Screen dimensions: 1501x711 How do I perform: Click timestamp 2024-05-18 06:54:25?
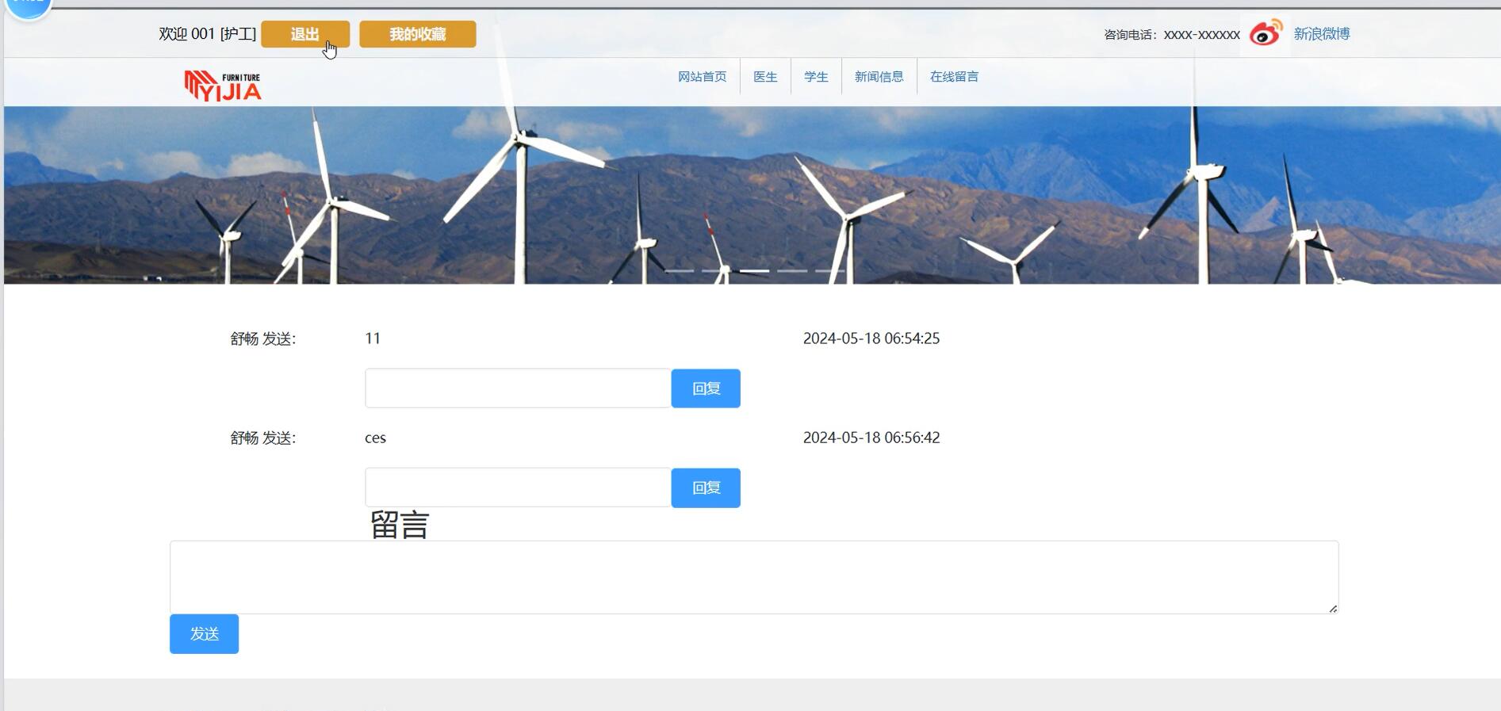(871, 338)
